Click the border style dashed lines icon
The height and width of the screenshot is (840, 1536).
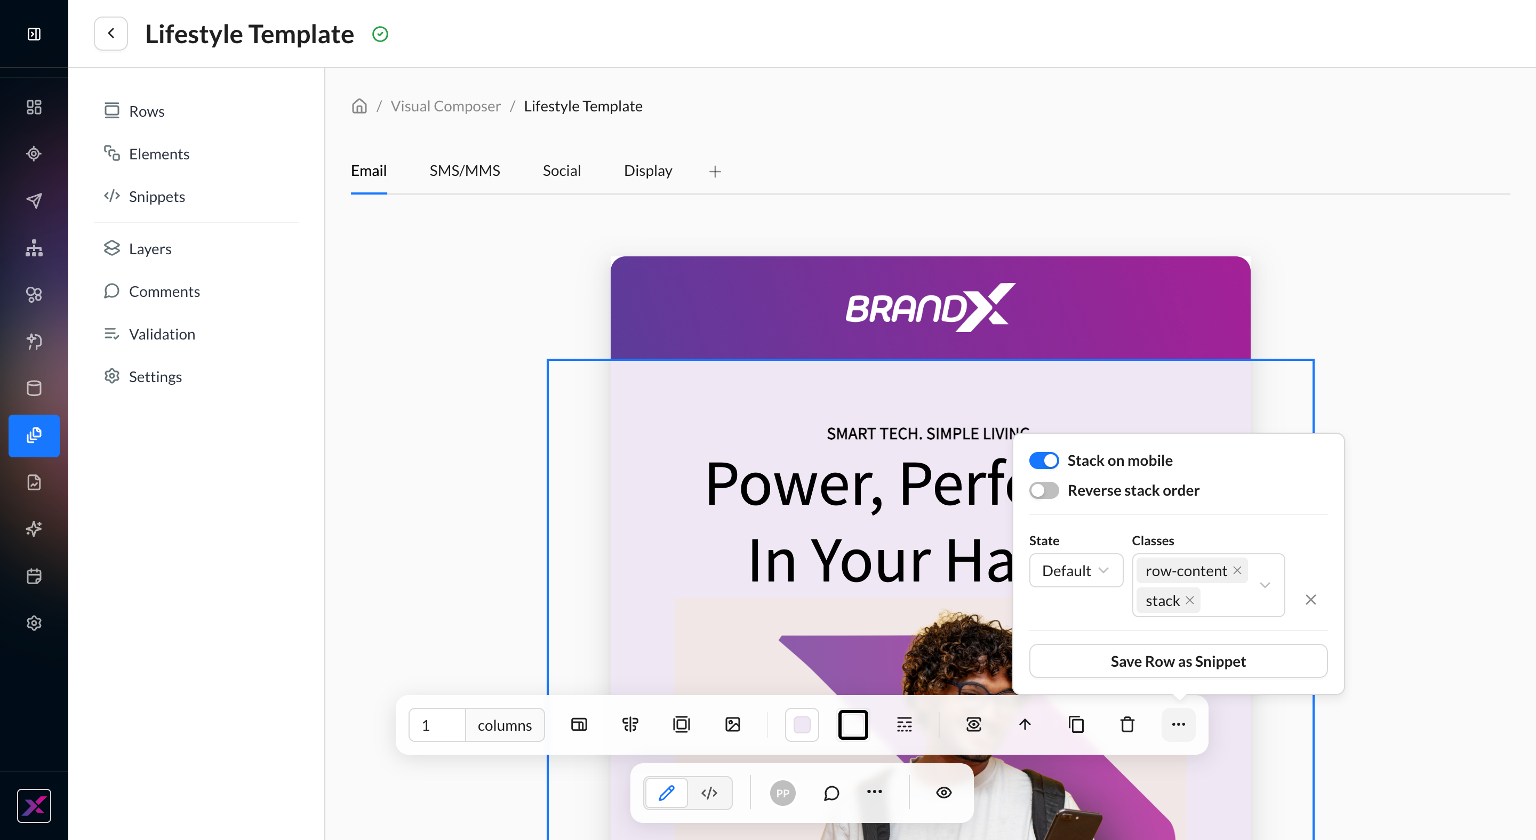click(x=905, y=724)
